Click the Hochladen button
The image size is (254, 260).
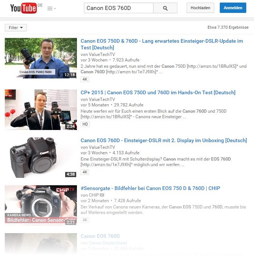tap(200, 8)
